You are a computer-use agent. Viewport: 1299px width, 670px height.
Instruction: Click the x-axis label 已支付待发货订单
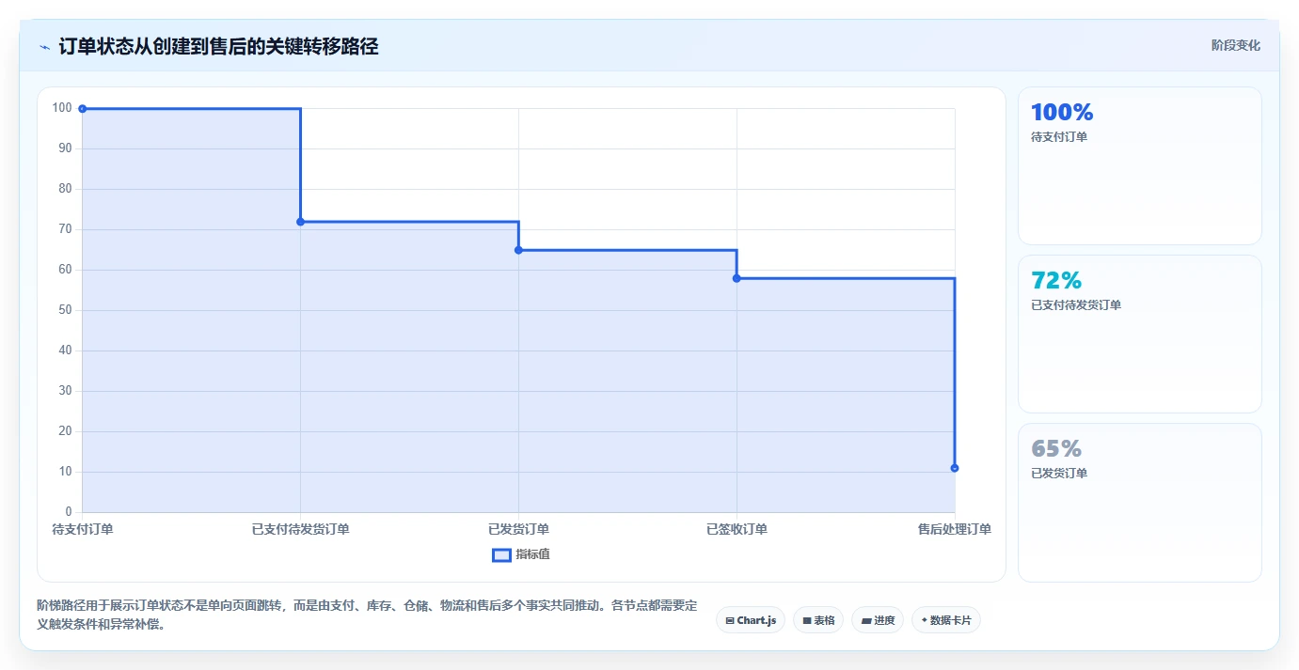click(300, 529)
